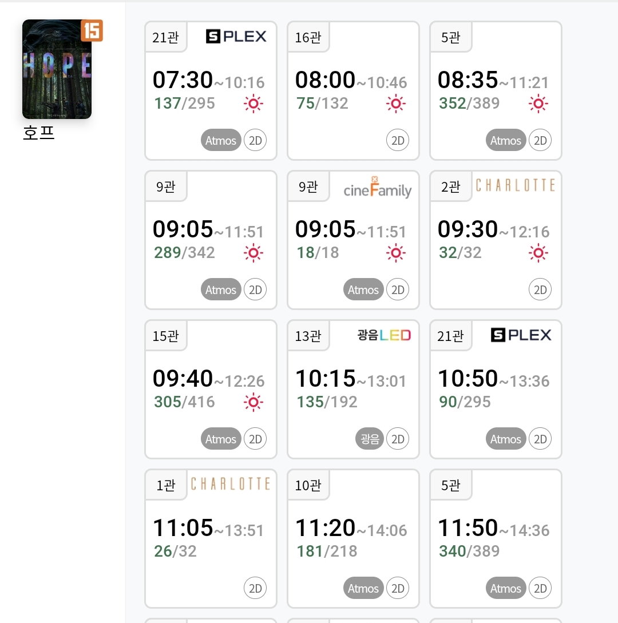This screenshot has height=623, width=618.
Task: Click the 15 age rating badge
Action: click(x=92, y=30)
